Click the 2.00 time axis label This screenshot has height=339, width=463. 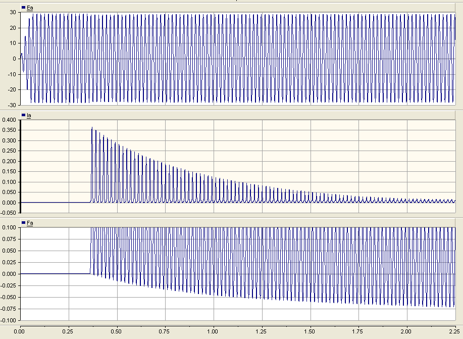(x=406, y=331)
